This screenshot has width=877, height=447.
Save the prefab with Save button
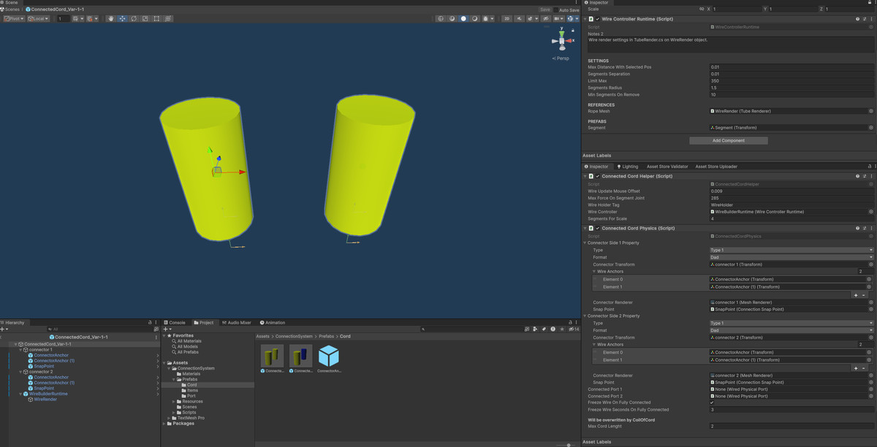(545, 9)
